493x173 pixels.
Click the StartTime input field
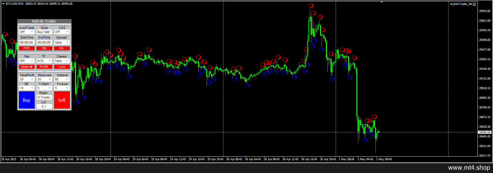pyautogui.click(x=27, y=42)
